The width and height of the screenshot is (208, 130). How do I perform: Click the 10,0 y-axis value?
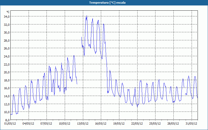click(6, 112)
